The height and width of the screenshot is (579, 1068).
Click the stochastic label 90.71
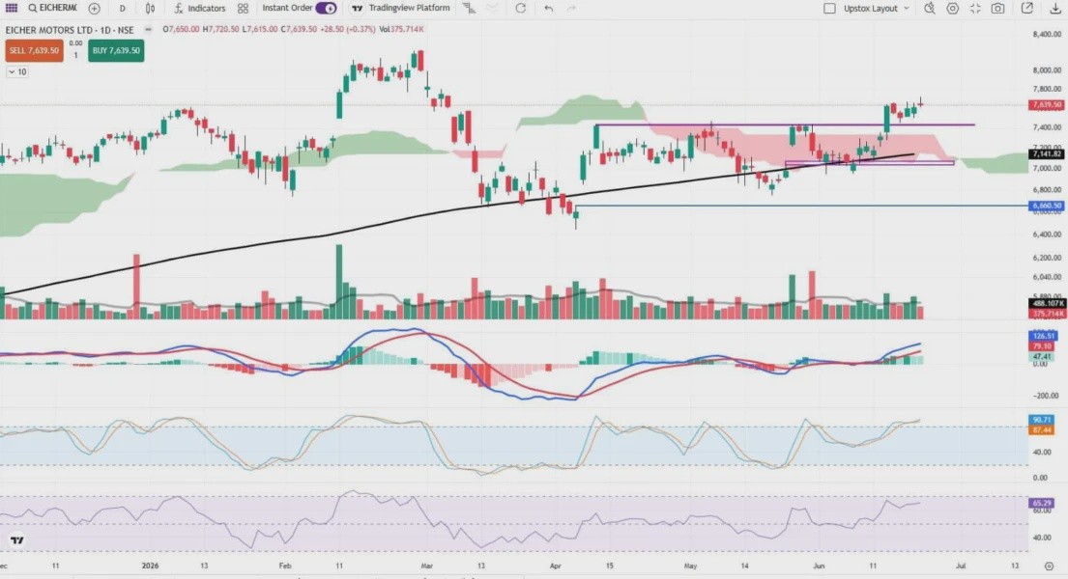1043,420
